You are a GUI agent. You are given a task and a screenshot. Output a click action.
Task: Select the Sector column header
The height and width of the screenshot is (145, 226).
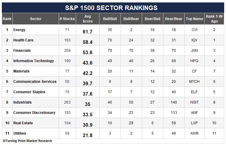(36, 19)
